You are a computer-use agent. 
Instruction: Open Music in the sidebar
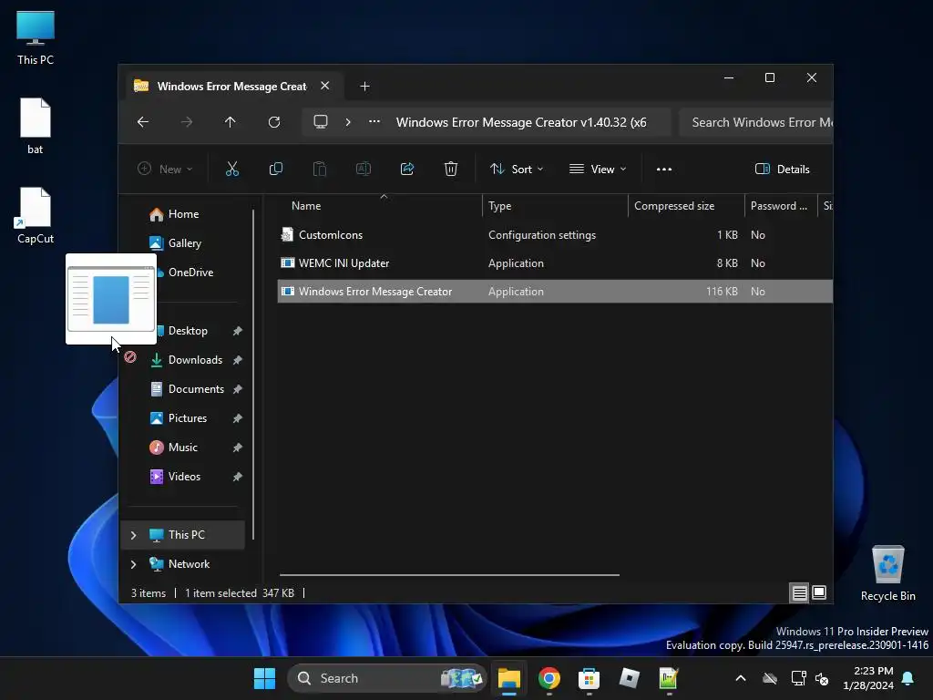coord(182,448)
